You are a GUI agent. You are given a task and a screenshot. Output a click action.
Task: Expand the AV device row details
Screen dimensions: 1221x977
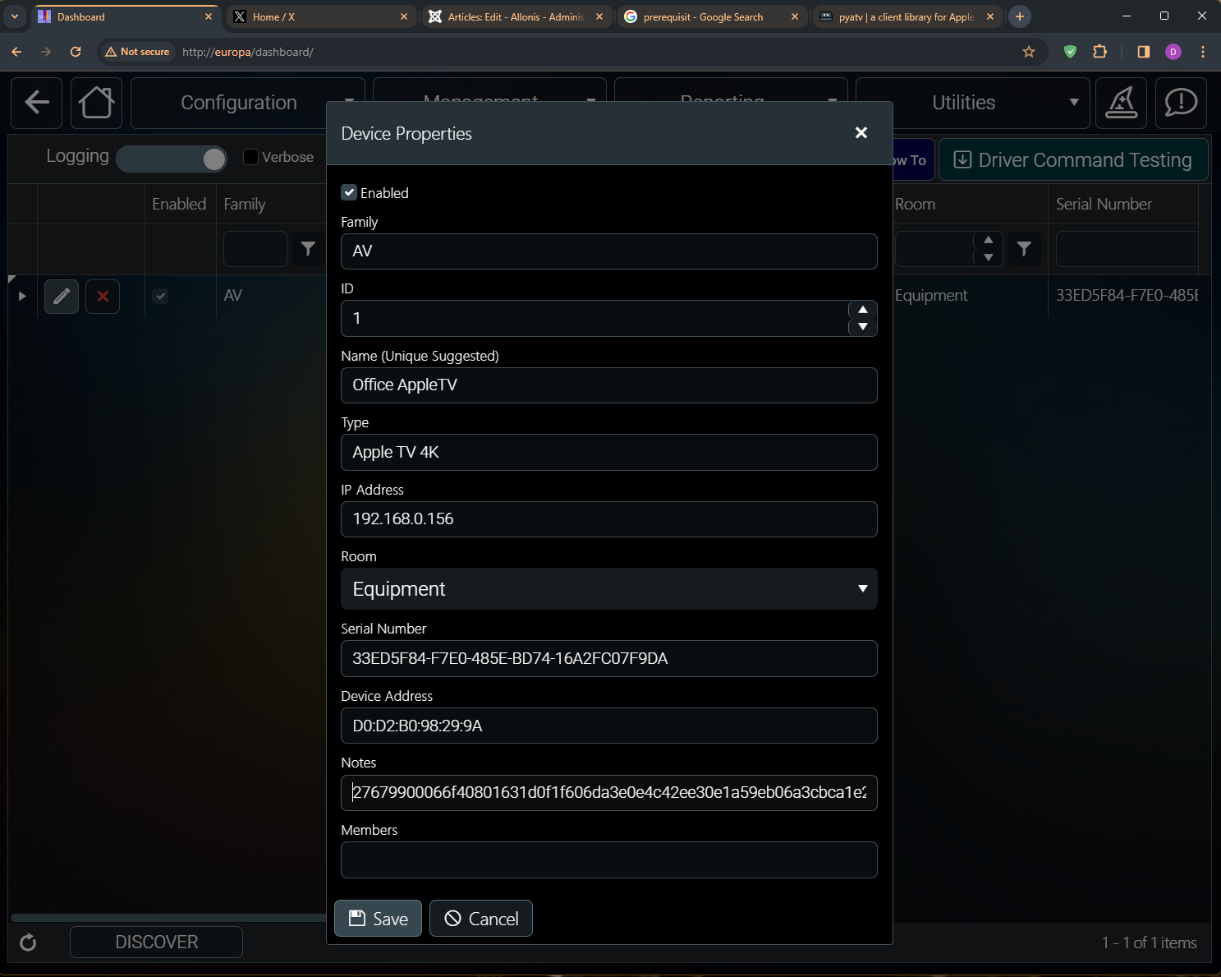22,296
